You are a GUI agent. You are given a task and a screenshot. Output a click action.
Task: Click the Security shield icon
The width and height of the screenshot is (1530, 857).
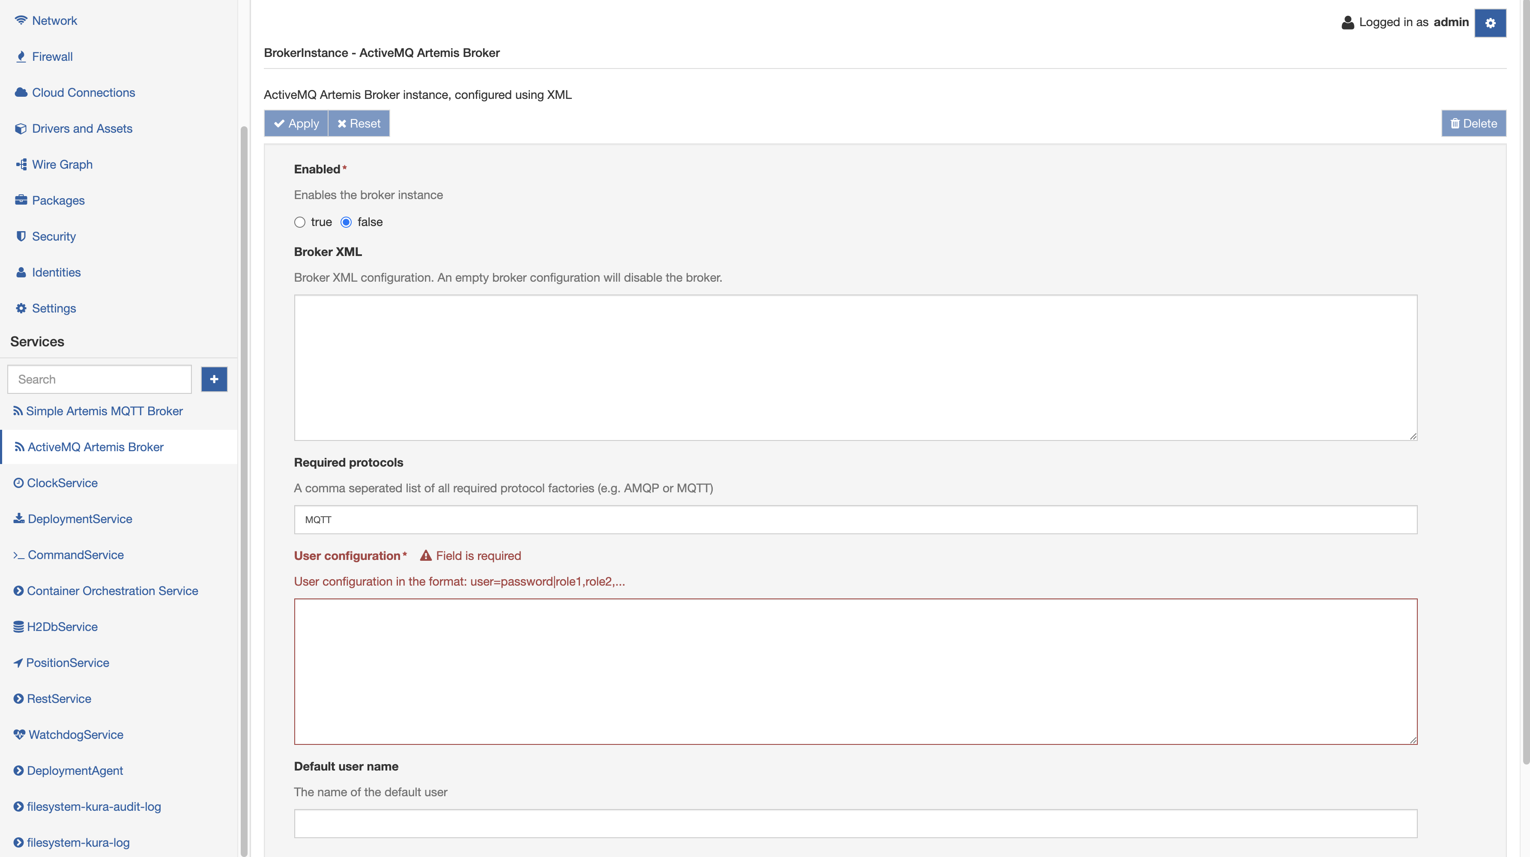click(x=21, y=236)
